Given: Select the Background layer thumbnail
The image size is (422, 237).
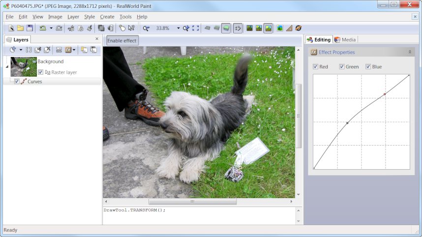Looking at the screenshot, I should coord(24,67).
